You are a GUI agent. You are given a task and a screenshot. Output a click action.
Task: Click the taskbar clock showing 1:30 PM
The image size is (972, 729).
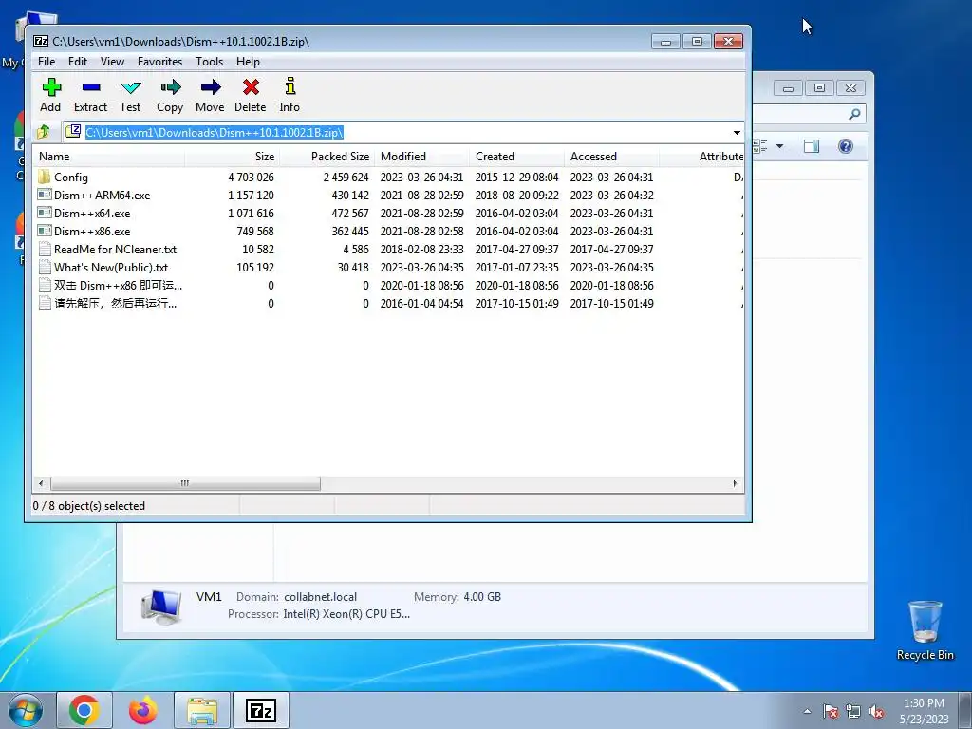[x=924, y=711]
